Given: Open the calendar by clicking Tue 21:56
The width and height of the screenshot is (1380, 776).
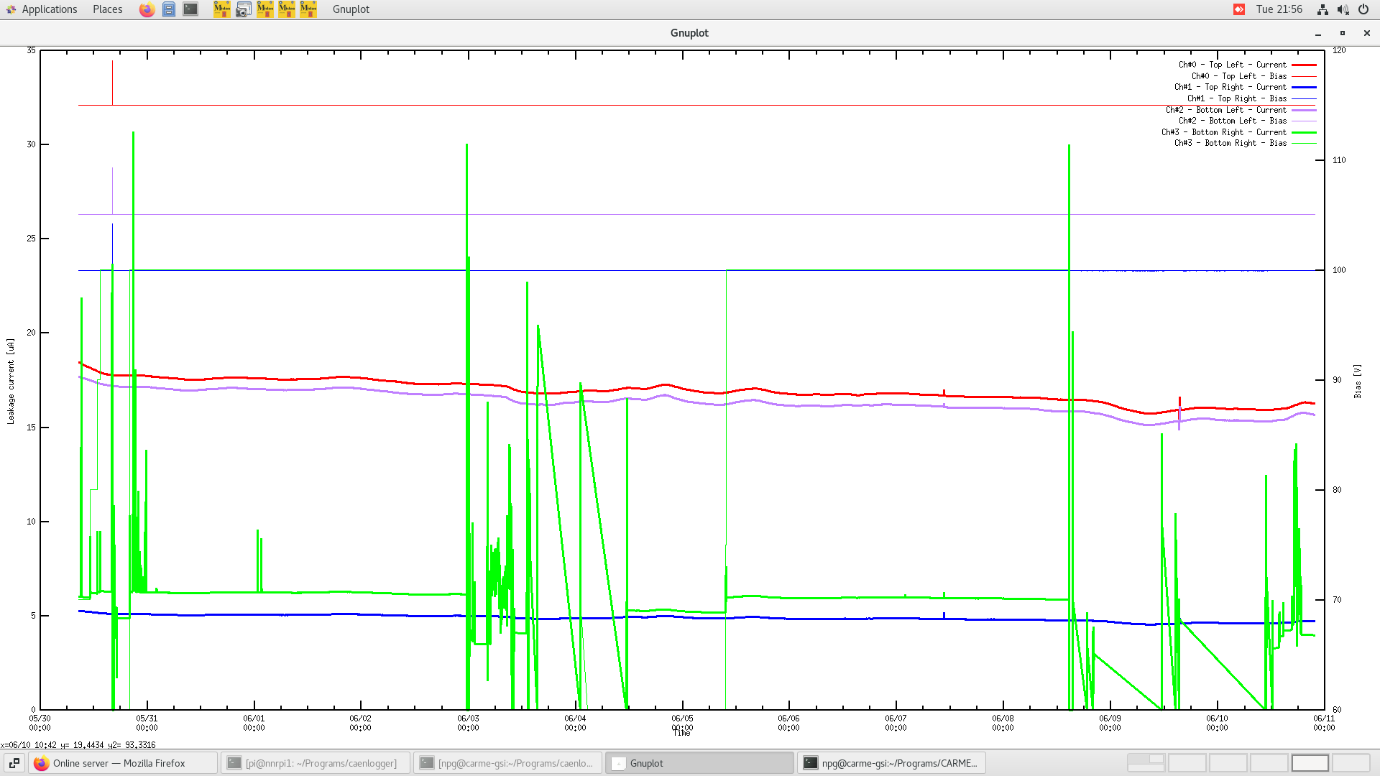Looking at the screenshot, I should (x=1279, y=9).
